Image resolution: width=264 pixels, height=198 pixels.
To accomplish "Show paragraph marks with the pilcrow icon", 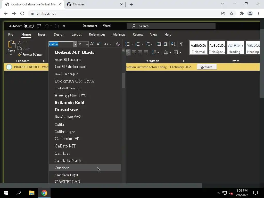I will click(181, 44).
